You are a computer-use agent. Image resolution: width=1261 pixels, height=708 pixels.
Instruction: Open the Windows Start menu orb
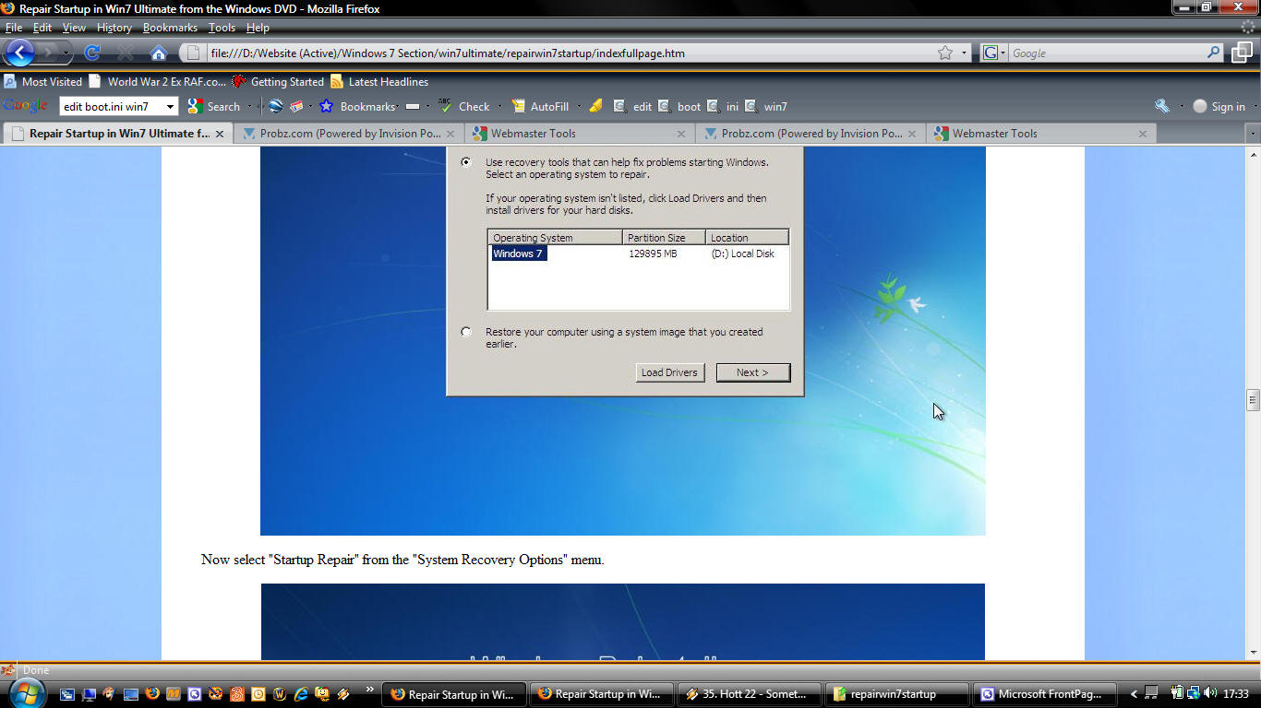(x=26, y=693)
